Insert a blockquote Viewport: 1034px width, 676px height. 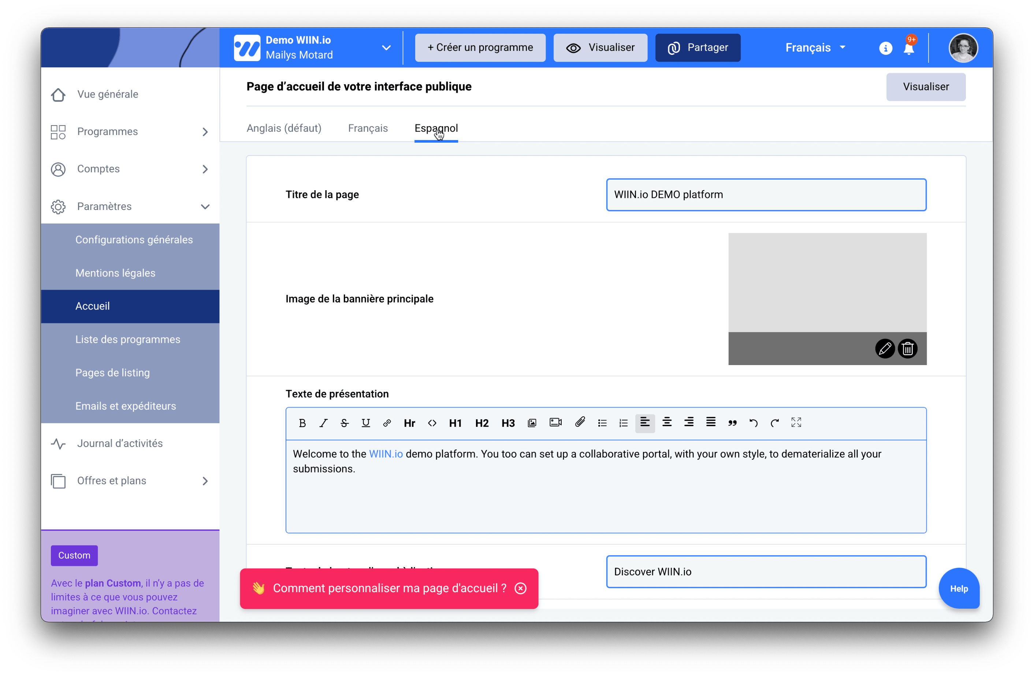(733, 423)
